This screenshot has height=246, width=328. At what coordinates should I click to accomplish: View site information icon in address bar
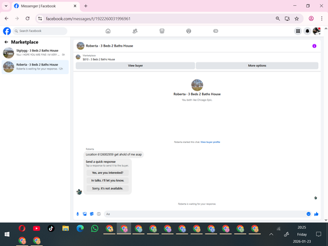pyautogui.click(x=40, y=18)
